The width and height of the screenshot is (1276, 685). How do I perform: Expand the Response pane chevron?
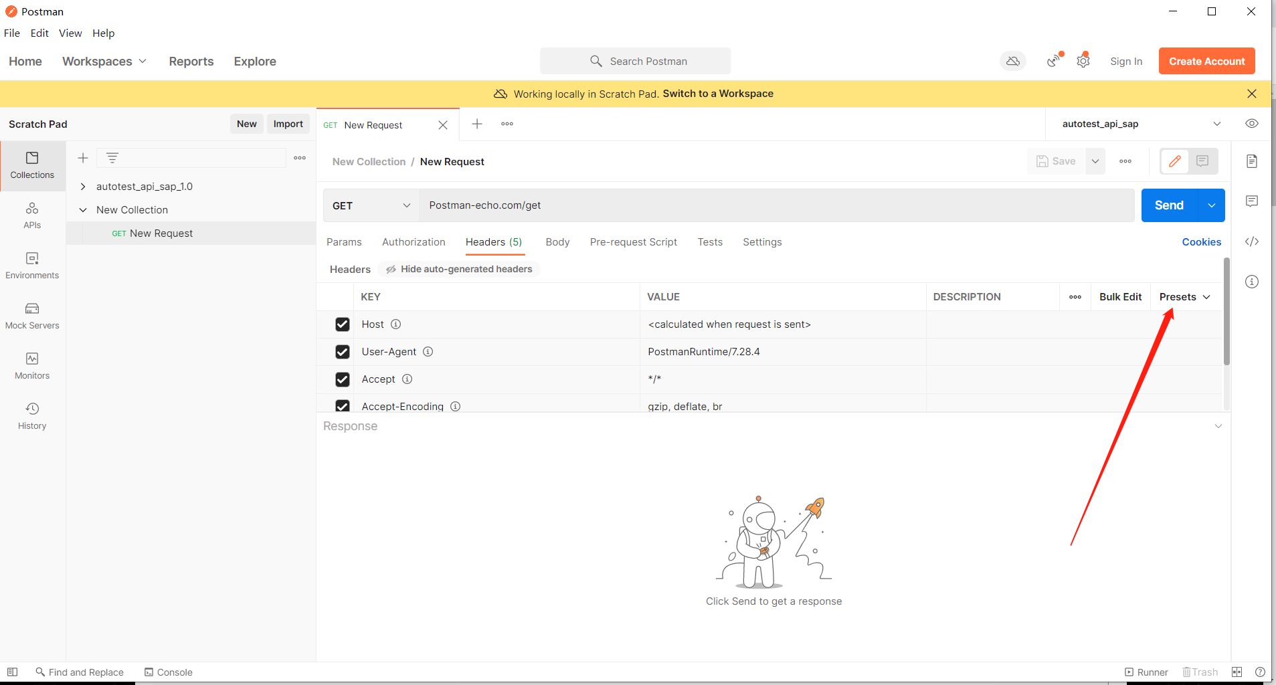(x=1218, y=426)
